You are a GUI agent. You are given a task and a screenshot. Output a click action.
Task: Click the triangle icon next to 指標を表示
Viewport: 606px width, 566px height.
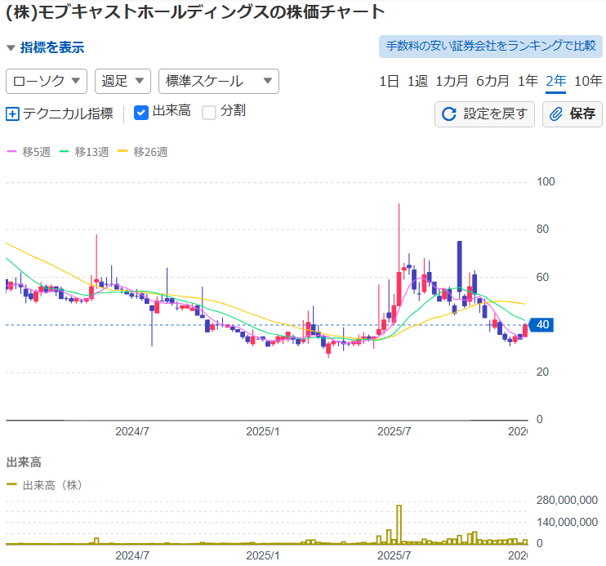point(11,48)
